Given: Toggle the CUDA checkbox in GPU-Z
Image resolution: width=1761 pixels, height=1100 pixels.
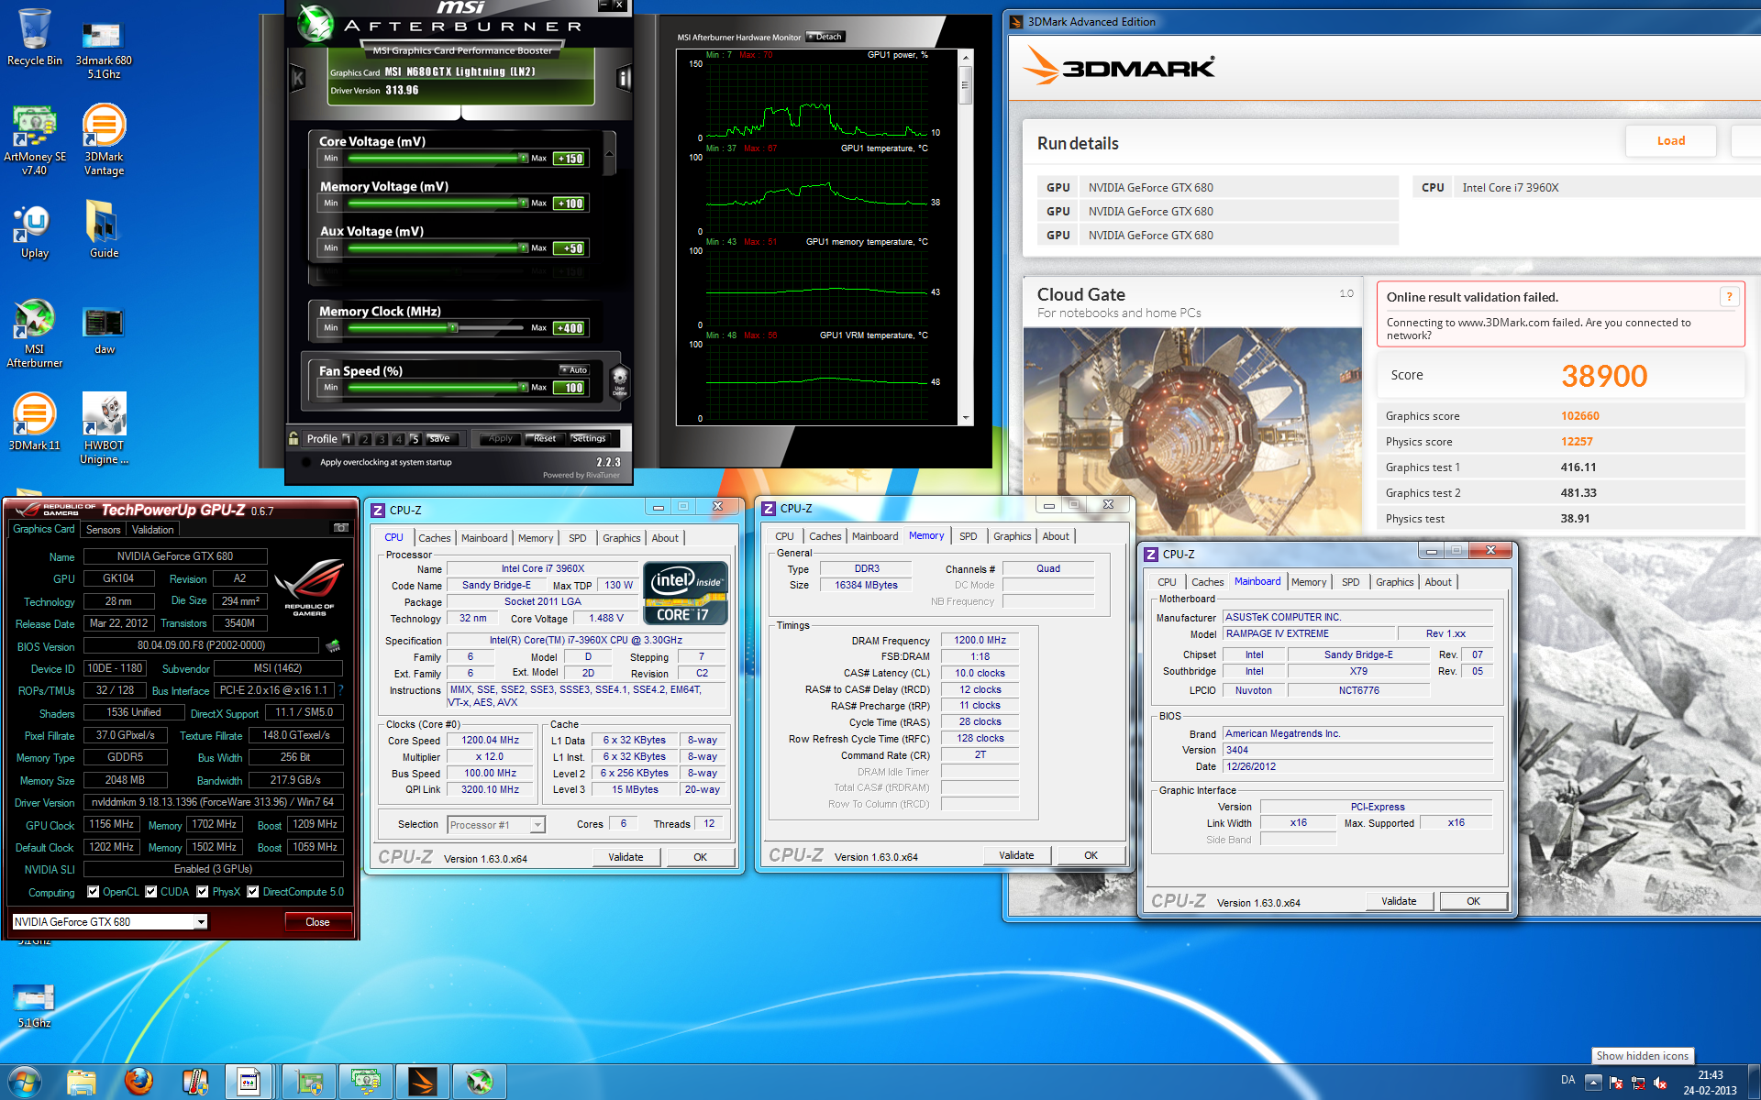Looking at the screenshot, I should 151,891.
